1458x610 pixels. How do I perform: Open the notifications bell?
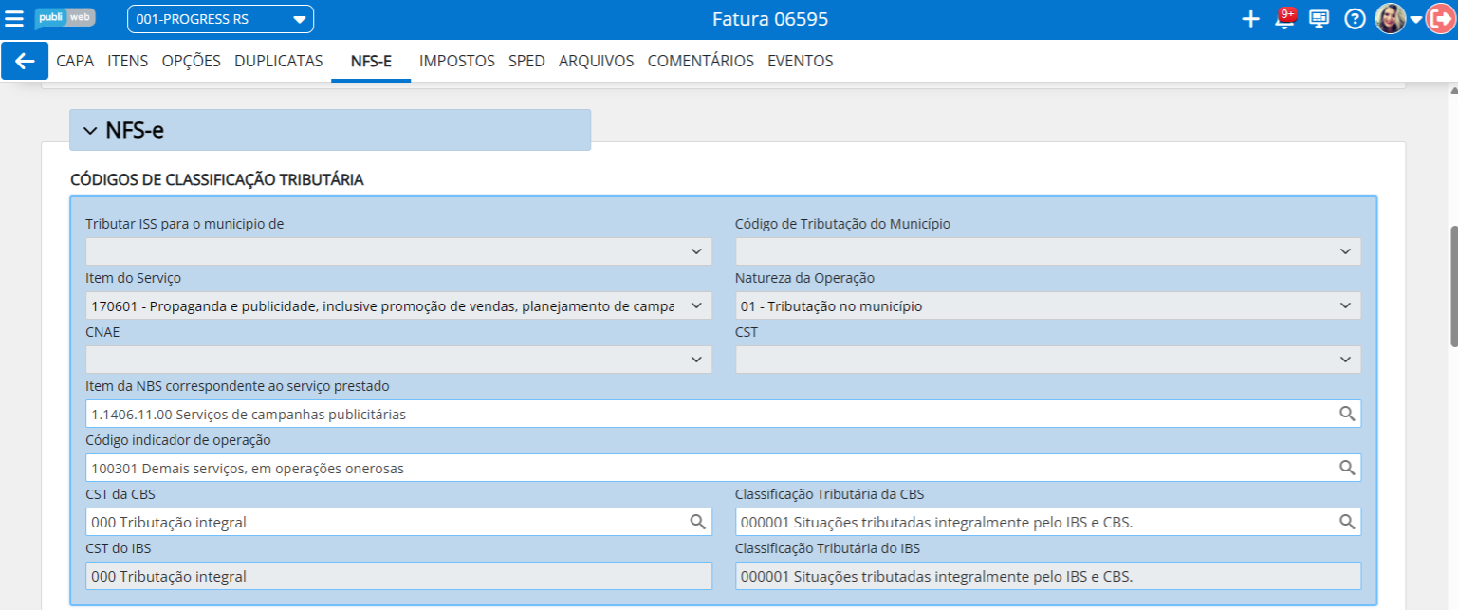point(1284,20)
